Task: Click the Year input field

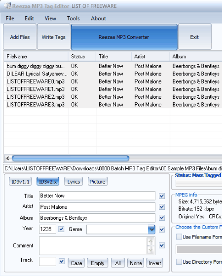Action: click(47, 229)
